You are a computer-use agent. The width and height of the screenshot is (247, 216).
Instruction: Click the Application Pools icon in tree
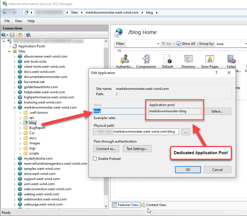click(x=15, y=46)
